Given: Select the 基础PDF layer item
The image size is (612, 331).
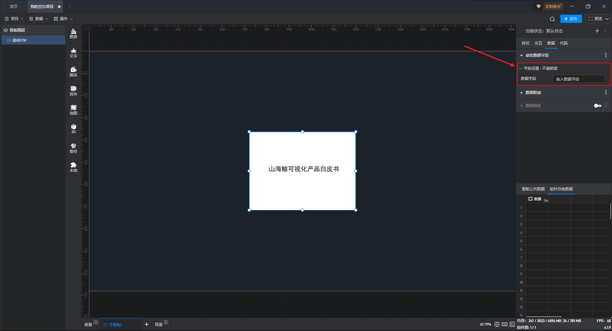Looking at the screenshot, I should (33, 40).
